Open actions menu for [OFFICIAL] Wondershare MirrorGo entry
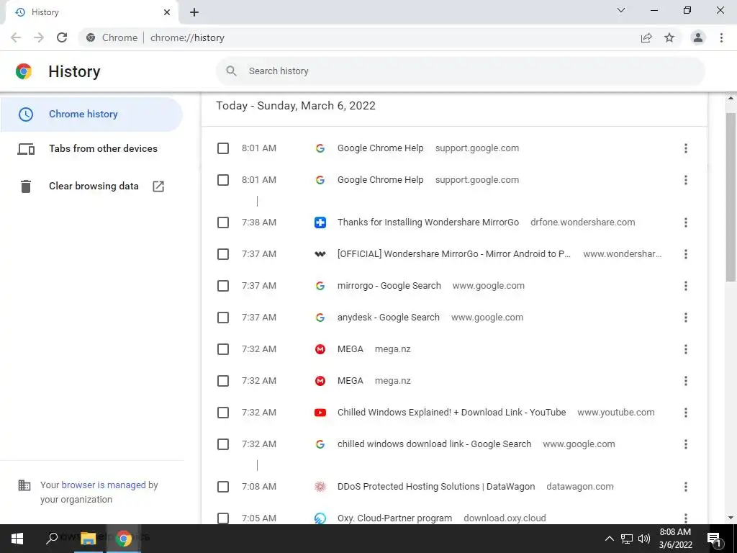This screenshot has height=553, width=737. [x=686, y=254]
